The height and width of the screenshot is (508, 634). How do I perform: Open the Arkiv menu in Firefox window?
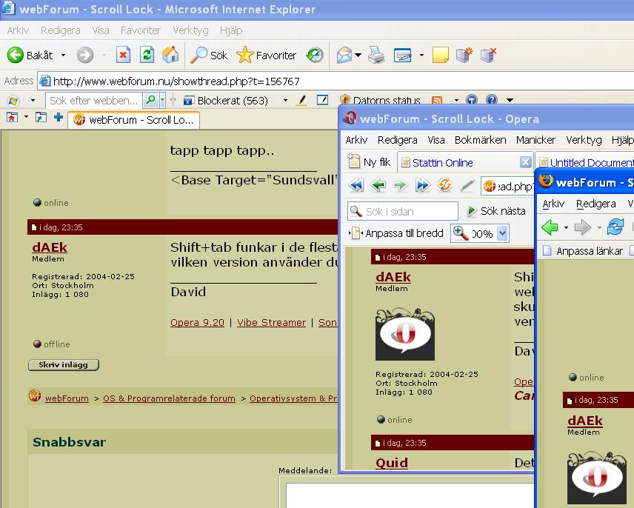coord(553,204)
